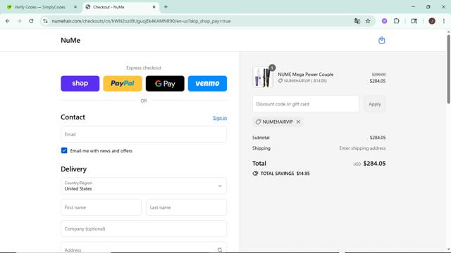The image size is (451, 253).
Task: Focus the Company (optional) field
Action: (x=144, y=229)
